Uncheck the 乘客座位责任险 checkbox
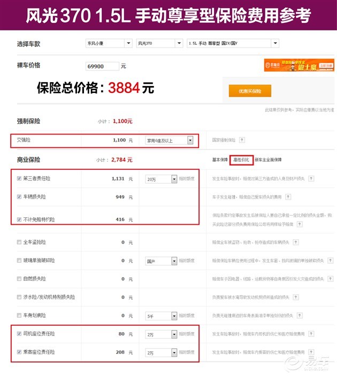This screenshot has width=337, height=378. pyautogui.click(x=19, y=352)
